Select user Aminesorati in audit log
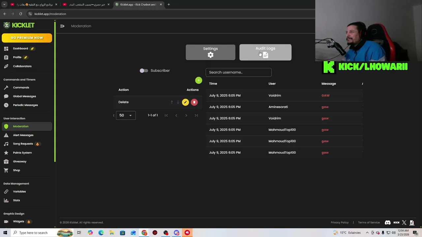 278,107
